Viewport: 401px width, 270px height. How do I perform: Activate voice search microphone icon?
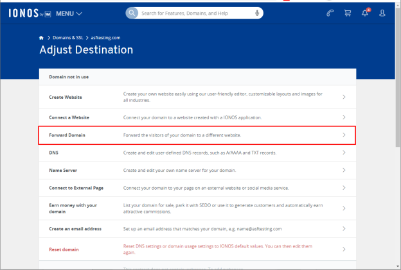257,13
